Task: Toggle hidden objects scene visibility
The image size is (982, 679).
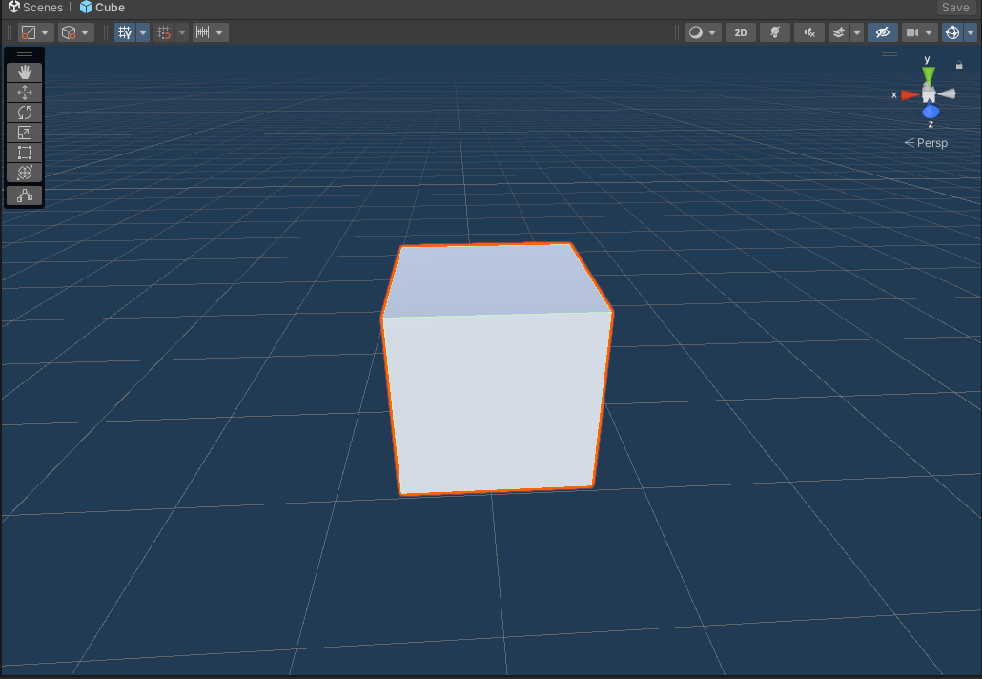Action: pos(883,32)
